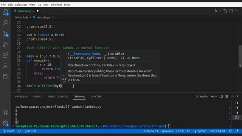Switch to the PROBLEMS panel tab

[x=22, y=97]
